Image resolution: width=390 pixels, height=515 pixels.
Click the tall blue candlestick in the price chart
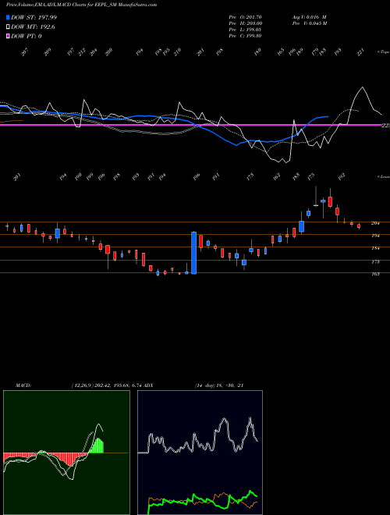pyautogui.click(x=194, y=253)
